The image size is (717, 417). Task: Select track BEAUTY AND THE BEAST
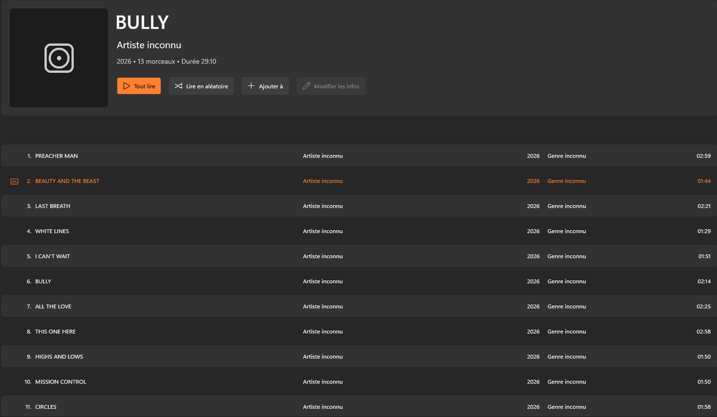pyautogui.click(x=358, y=181)
